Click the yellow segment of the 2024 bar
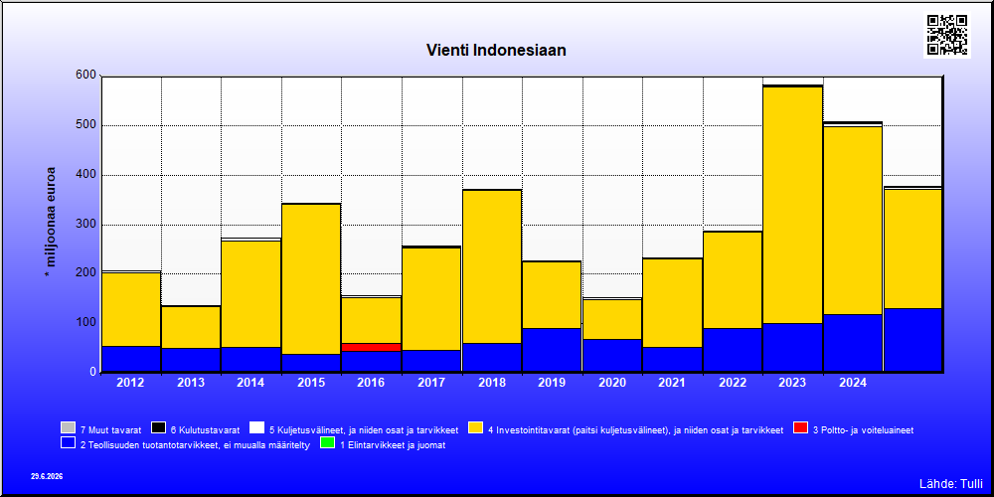The image size is (994, 497). 853,221
